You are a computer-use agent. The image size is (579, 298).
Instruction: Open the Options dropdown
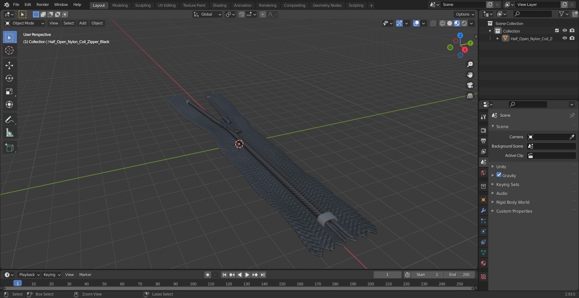coord(465,14)
